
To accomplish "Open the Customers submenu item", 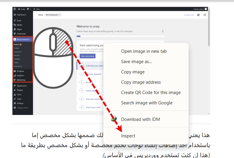I will 18,52.
